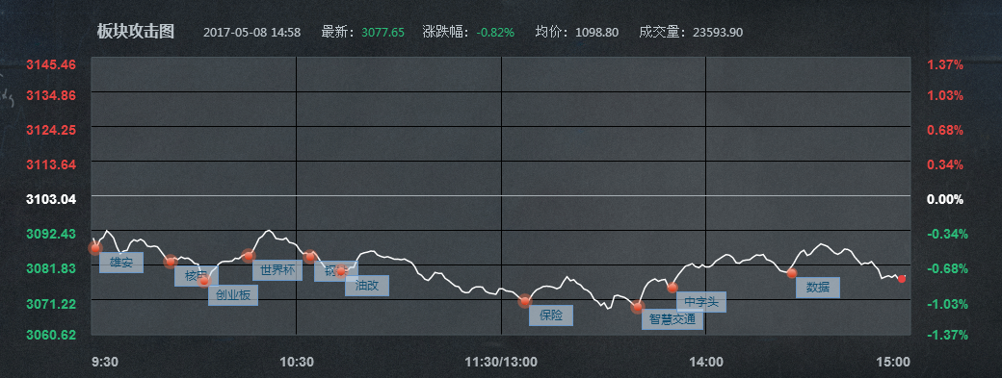Select the red marker for 智慧交通
The width and height of the screenshot is (1002, 378).
tap(637, 307)
